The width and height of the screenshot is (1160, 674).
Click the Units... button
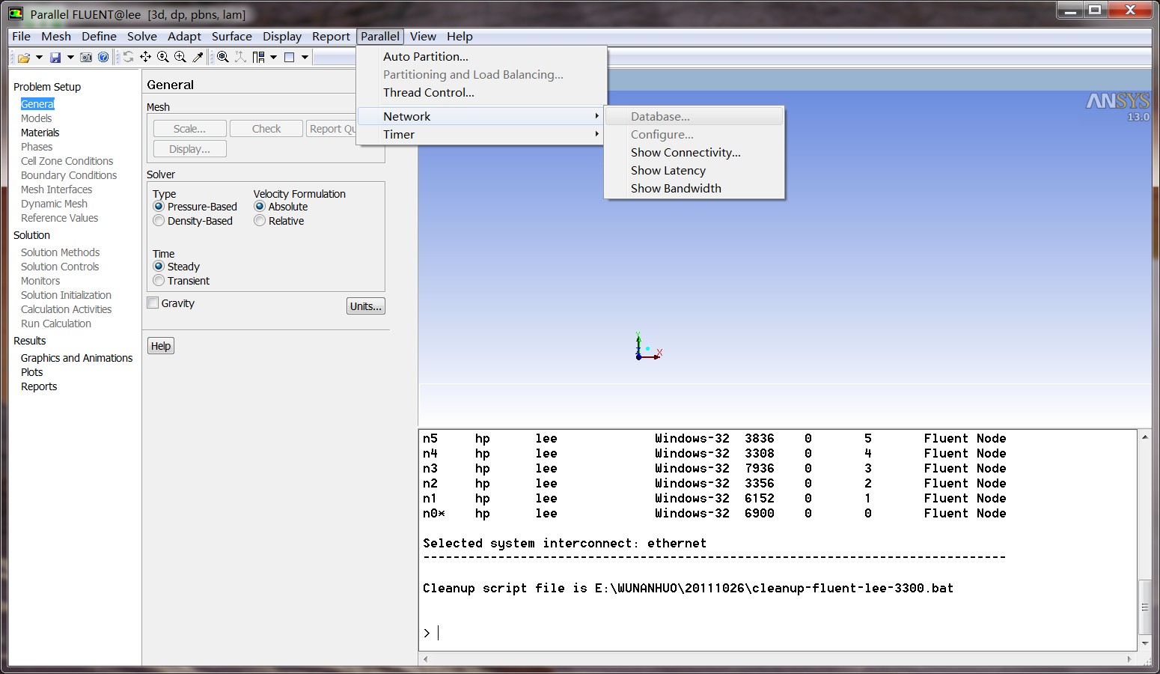coord(366,306)
